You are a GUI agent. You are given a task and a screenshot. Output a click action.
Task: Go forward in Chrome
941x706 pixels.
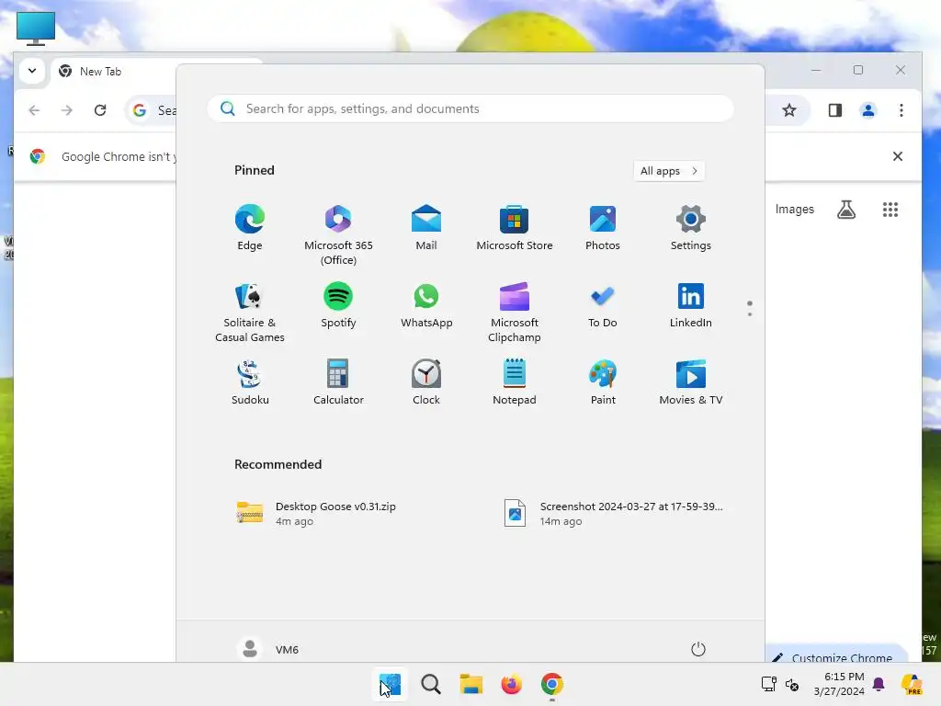tap(67, 110)
